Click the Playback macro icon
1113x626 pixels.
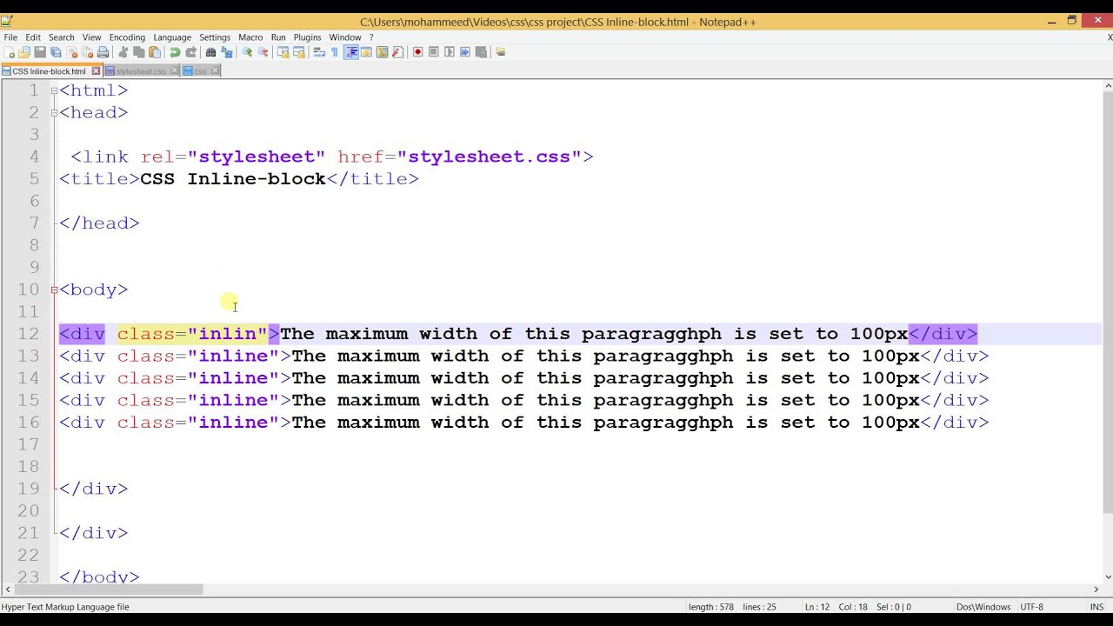[449, 52]
